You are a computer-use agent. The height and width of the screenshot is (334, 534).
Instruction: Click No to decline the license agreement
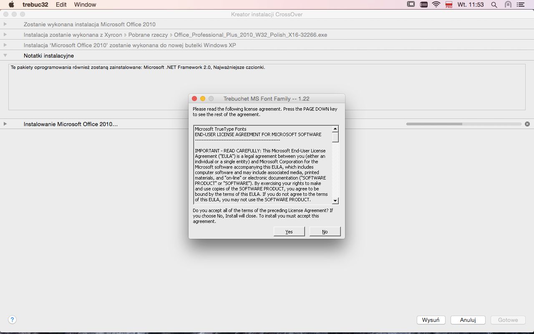[x=325, y=231]
